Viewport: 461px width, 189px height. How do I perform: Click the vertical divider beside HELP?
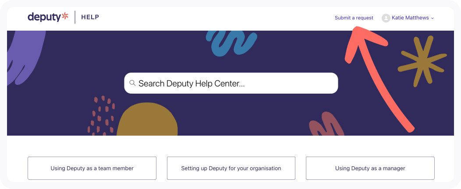75,17
